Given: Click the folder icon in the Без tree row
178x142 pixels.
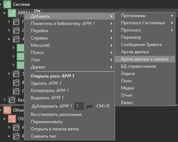Looking at the screenshot, I should pos(12,100).
